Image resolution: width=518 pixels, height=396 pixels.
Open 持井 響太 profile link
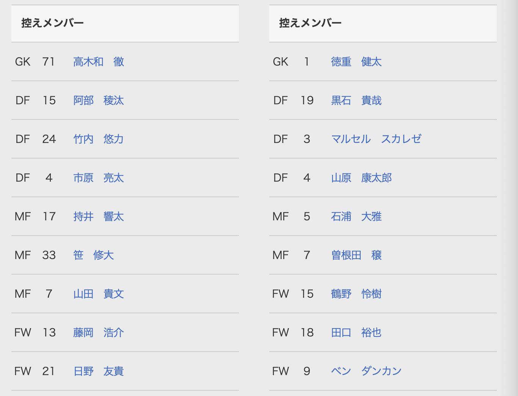99,217
